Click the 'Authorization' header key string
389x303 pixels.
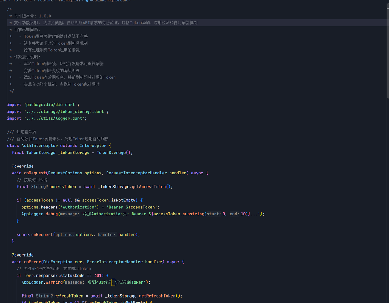(x=78, y=207)
